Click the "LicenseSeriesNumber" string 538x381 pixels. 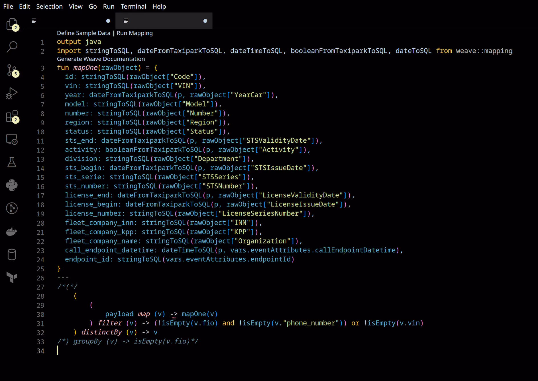coord(260,213)
